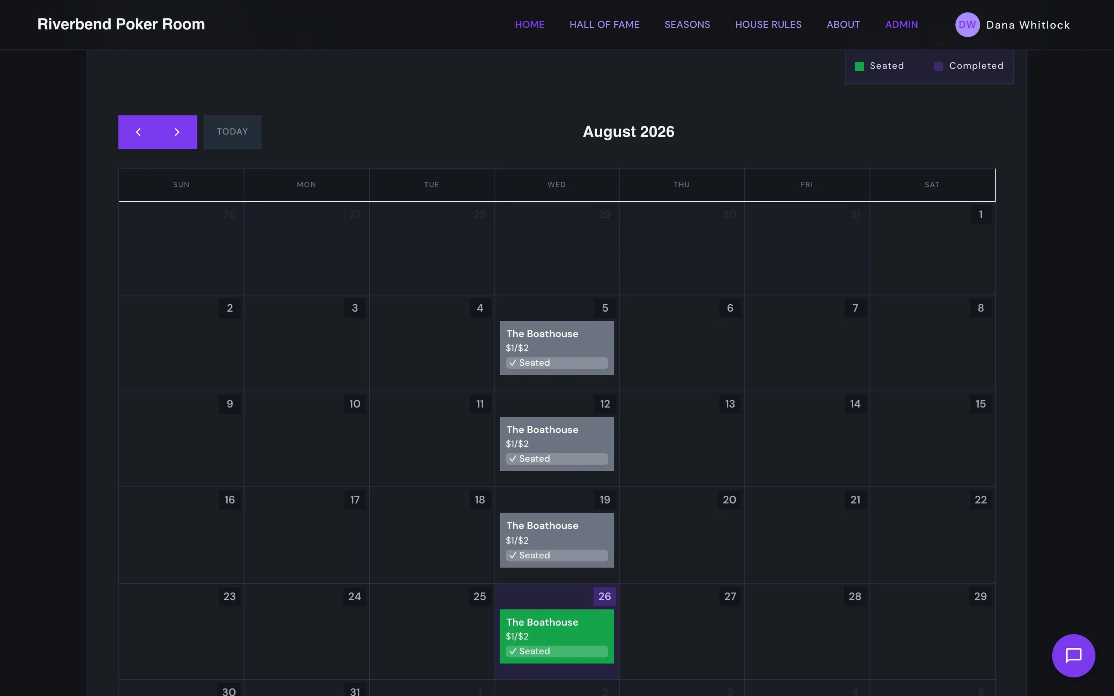
Task: Select day 2 in the calendar
Action: click(x=230, y=308)
